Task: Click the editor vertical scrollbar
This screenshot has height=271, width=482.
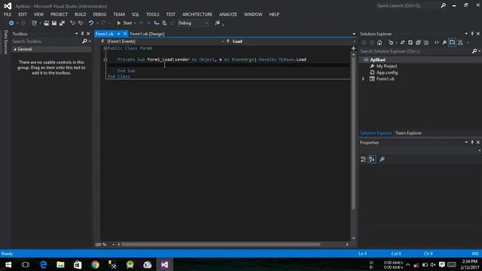Action: coord(353,133)
